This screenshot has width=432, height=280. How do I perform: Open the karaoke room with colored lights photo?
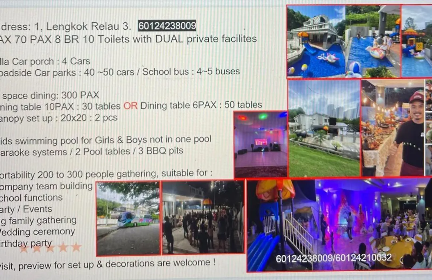tap(261, 144)
